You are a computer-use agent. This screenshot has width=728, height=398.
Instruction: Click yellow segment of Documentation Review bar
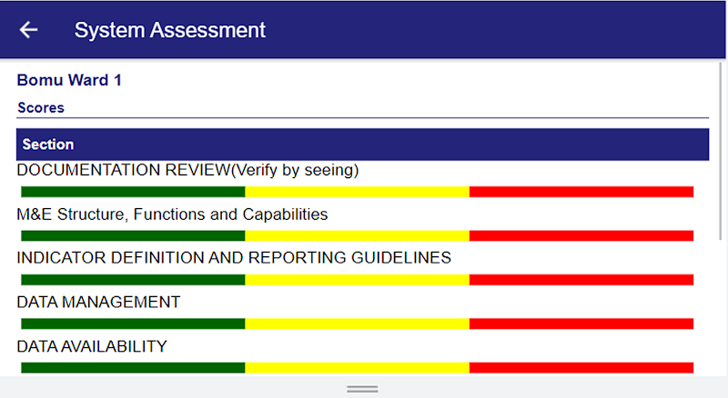pyautogui.click(x=357, y=192)
